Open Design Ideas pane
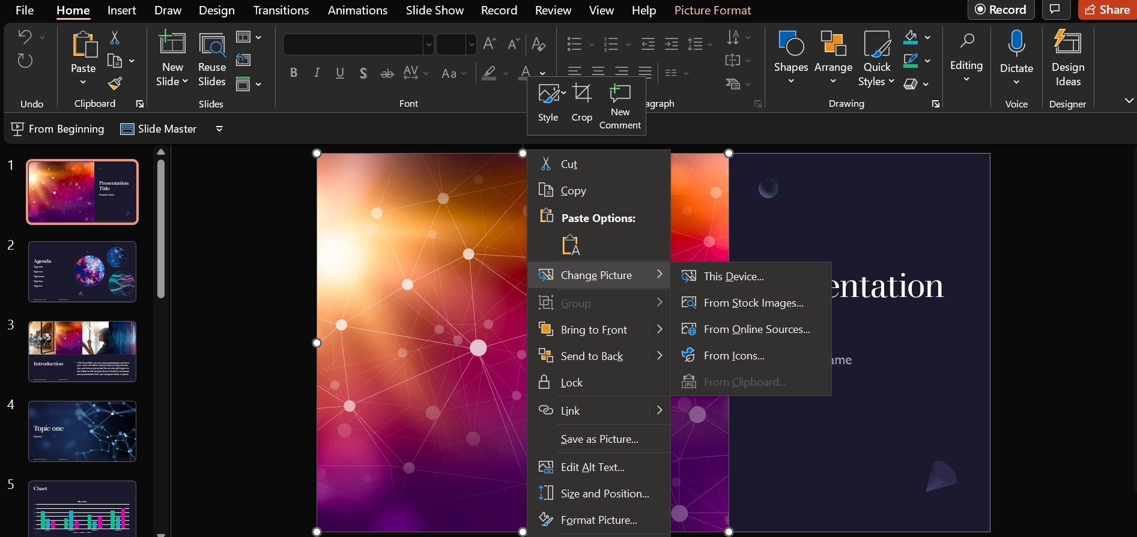 coord(1068,59)
